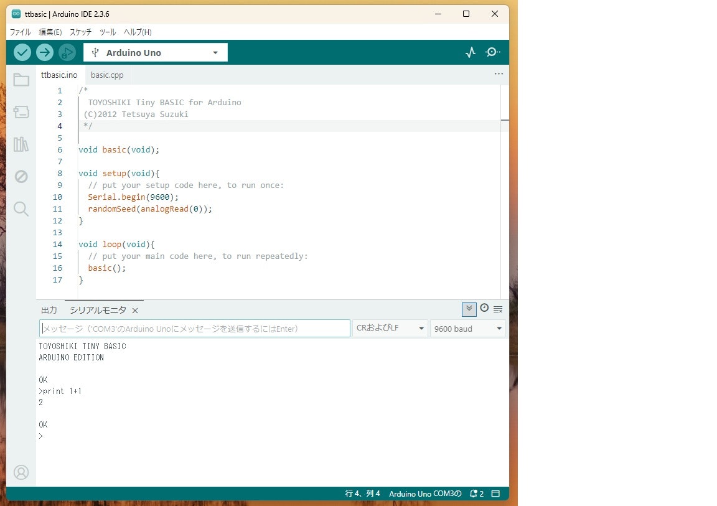Click the user account profile icon
This screenshot has height=506, width=717.
click(x=21, y=472)
